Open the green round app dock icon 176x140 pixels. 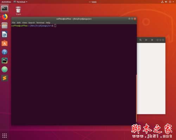point(5,69)
